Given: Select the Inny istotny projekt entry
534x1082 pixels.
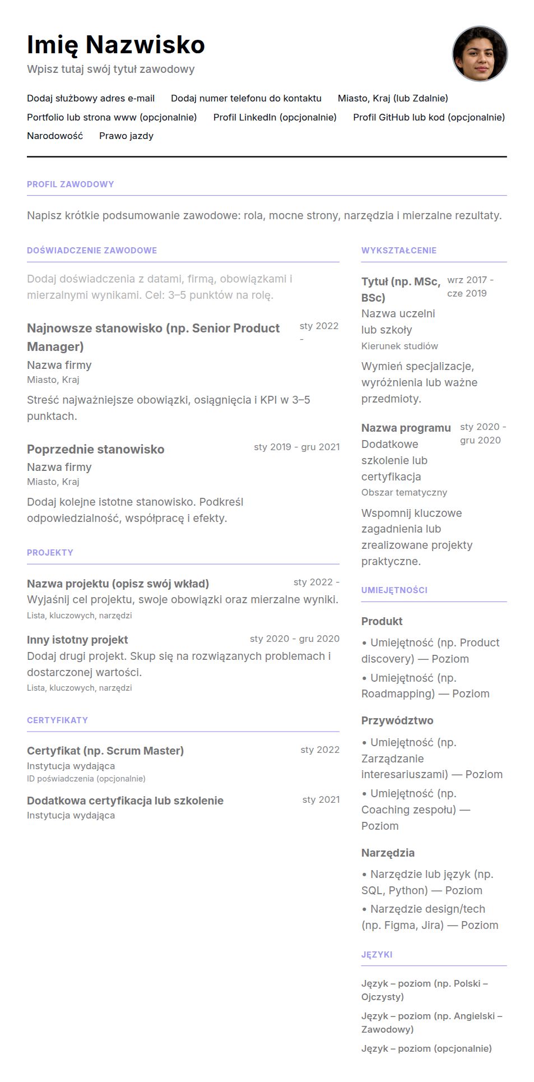Looking at the screenshot, I should tap(77, 640).
